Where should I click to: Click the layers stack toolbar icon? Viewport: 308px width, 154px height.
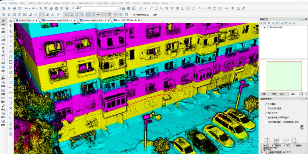[62, 8]
